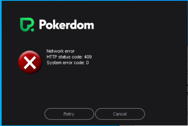Click the words "HTTP status code"
The height and width of the screenshot is (126, 188).
[64, 57]
